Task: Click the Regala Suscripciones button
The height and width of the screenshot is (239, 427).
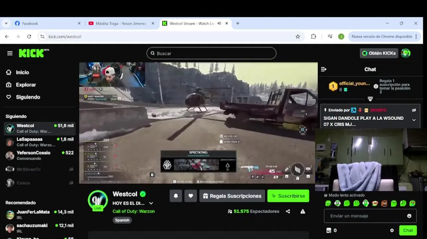Action: [x=232, y=196]
